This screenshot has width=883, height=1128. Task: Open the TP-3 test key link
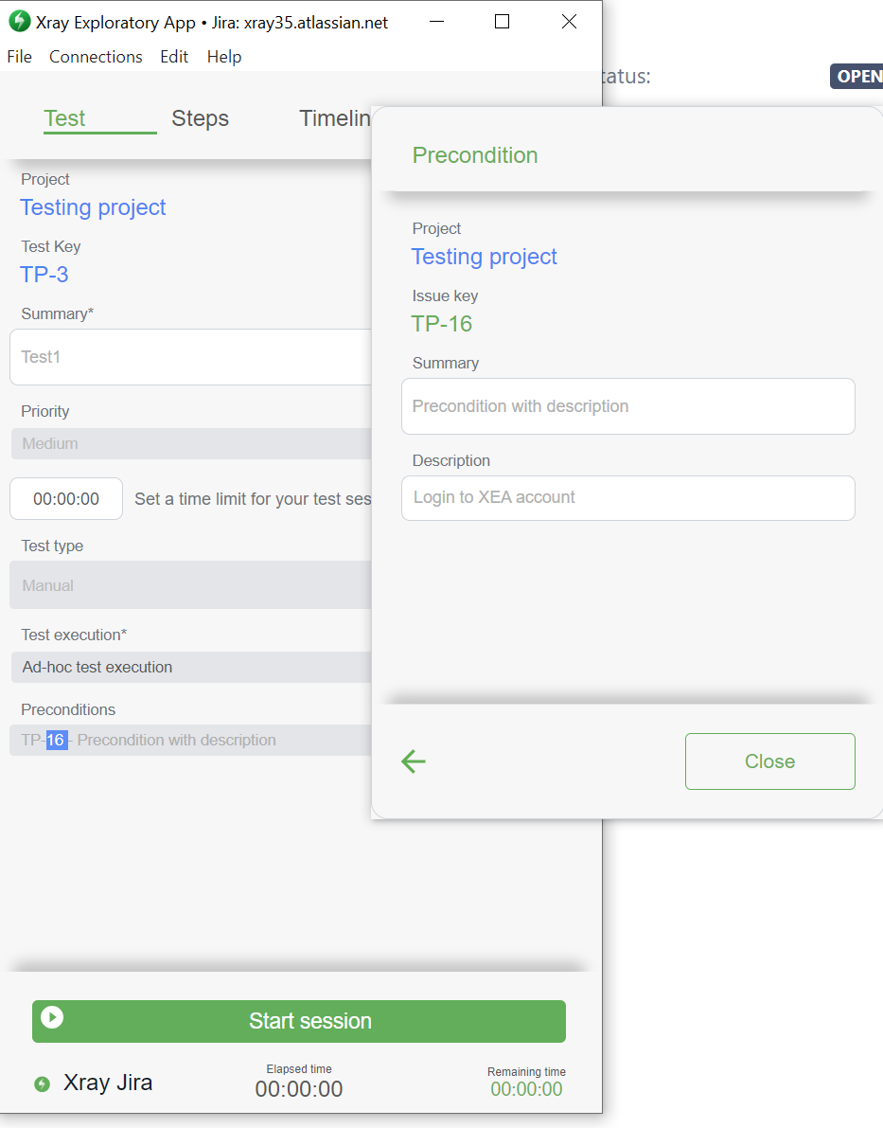pos(44,275)
